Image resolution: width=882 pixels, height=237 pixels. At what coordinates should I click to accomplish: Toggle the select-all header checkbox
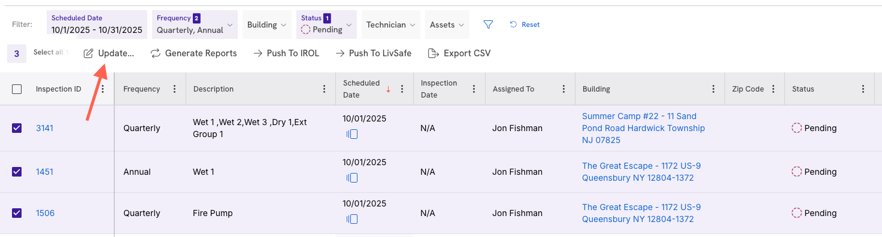17,89
